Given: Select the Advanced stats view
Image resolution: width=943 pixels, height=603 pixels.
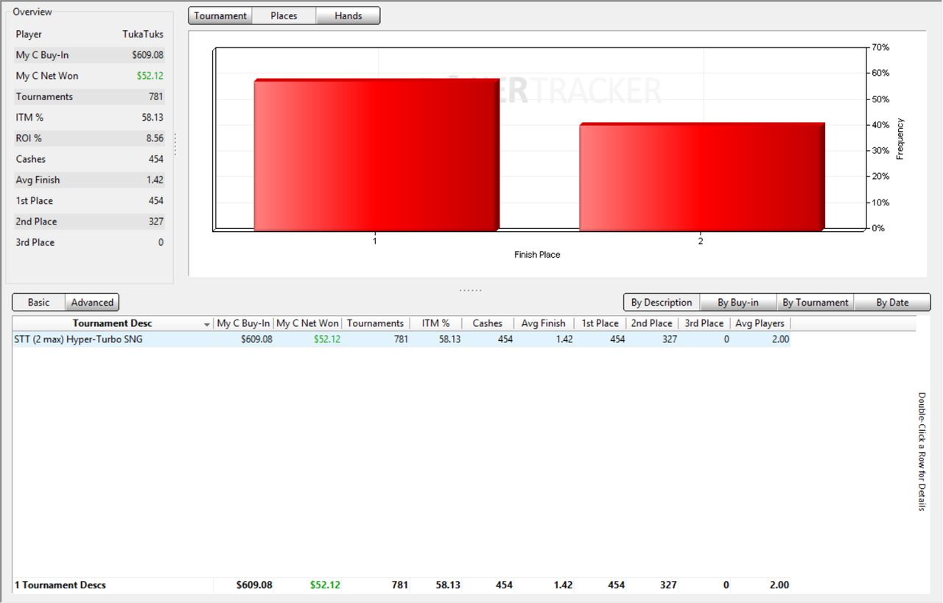Looking at the screenshot, I should coord(92,302).
